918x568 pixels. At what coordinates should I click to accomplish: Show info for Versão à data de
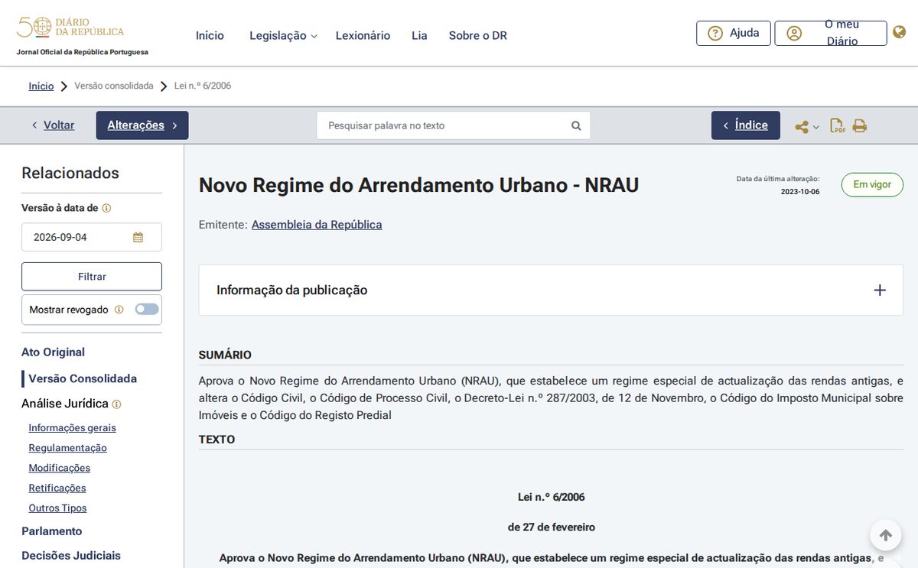coord(107,208)
